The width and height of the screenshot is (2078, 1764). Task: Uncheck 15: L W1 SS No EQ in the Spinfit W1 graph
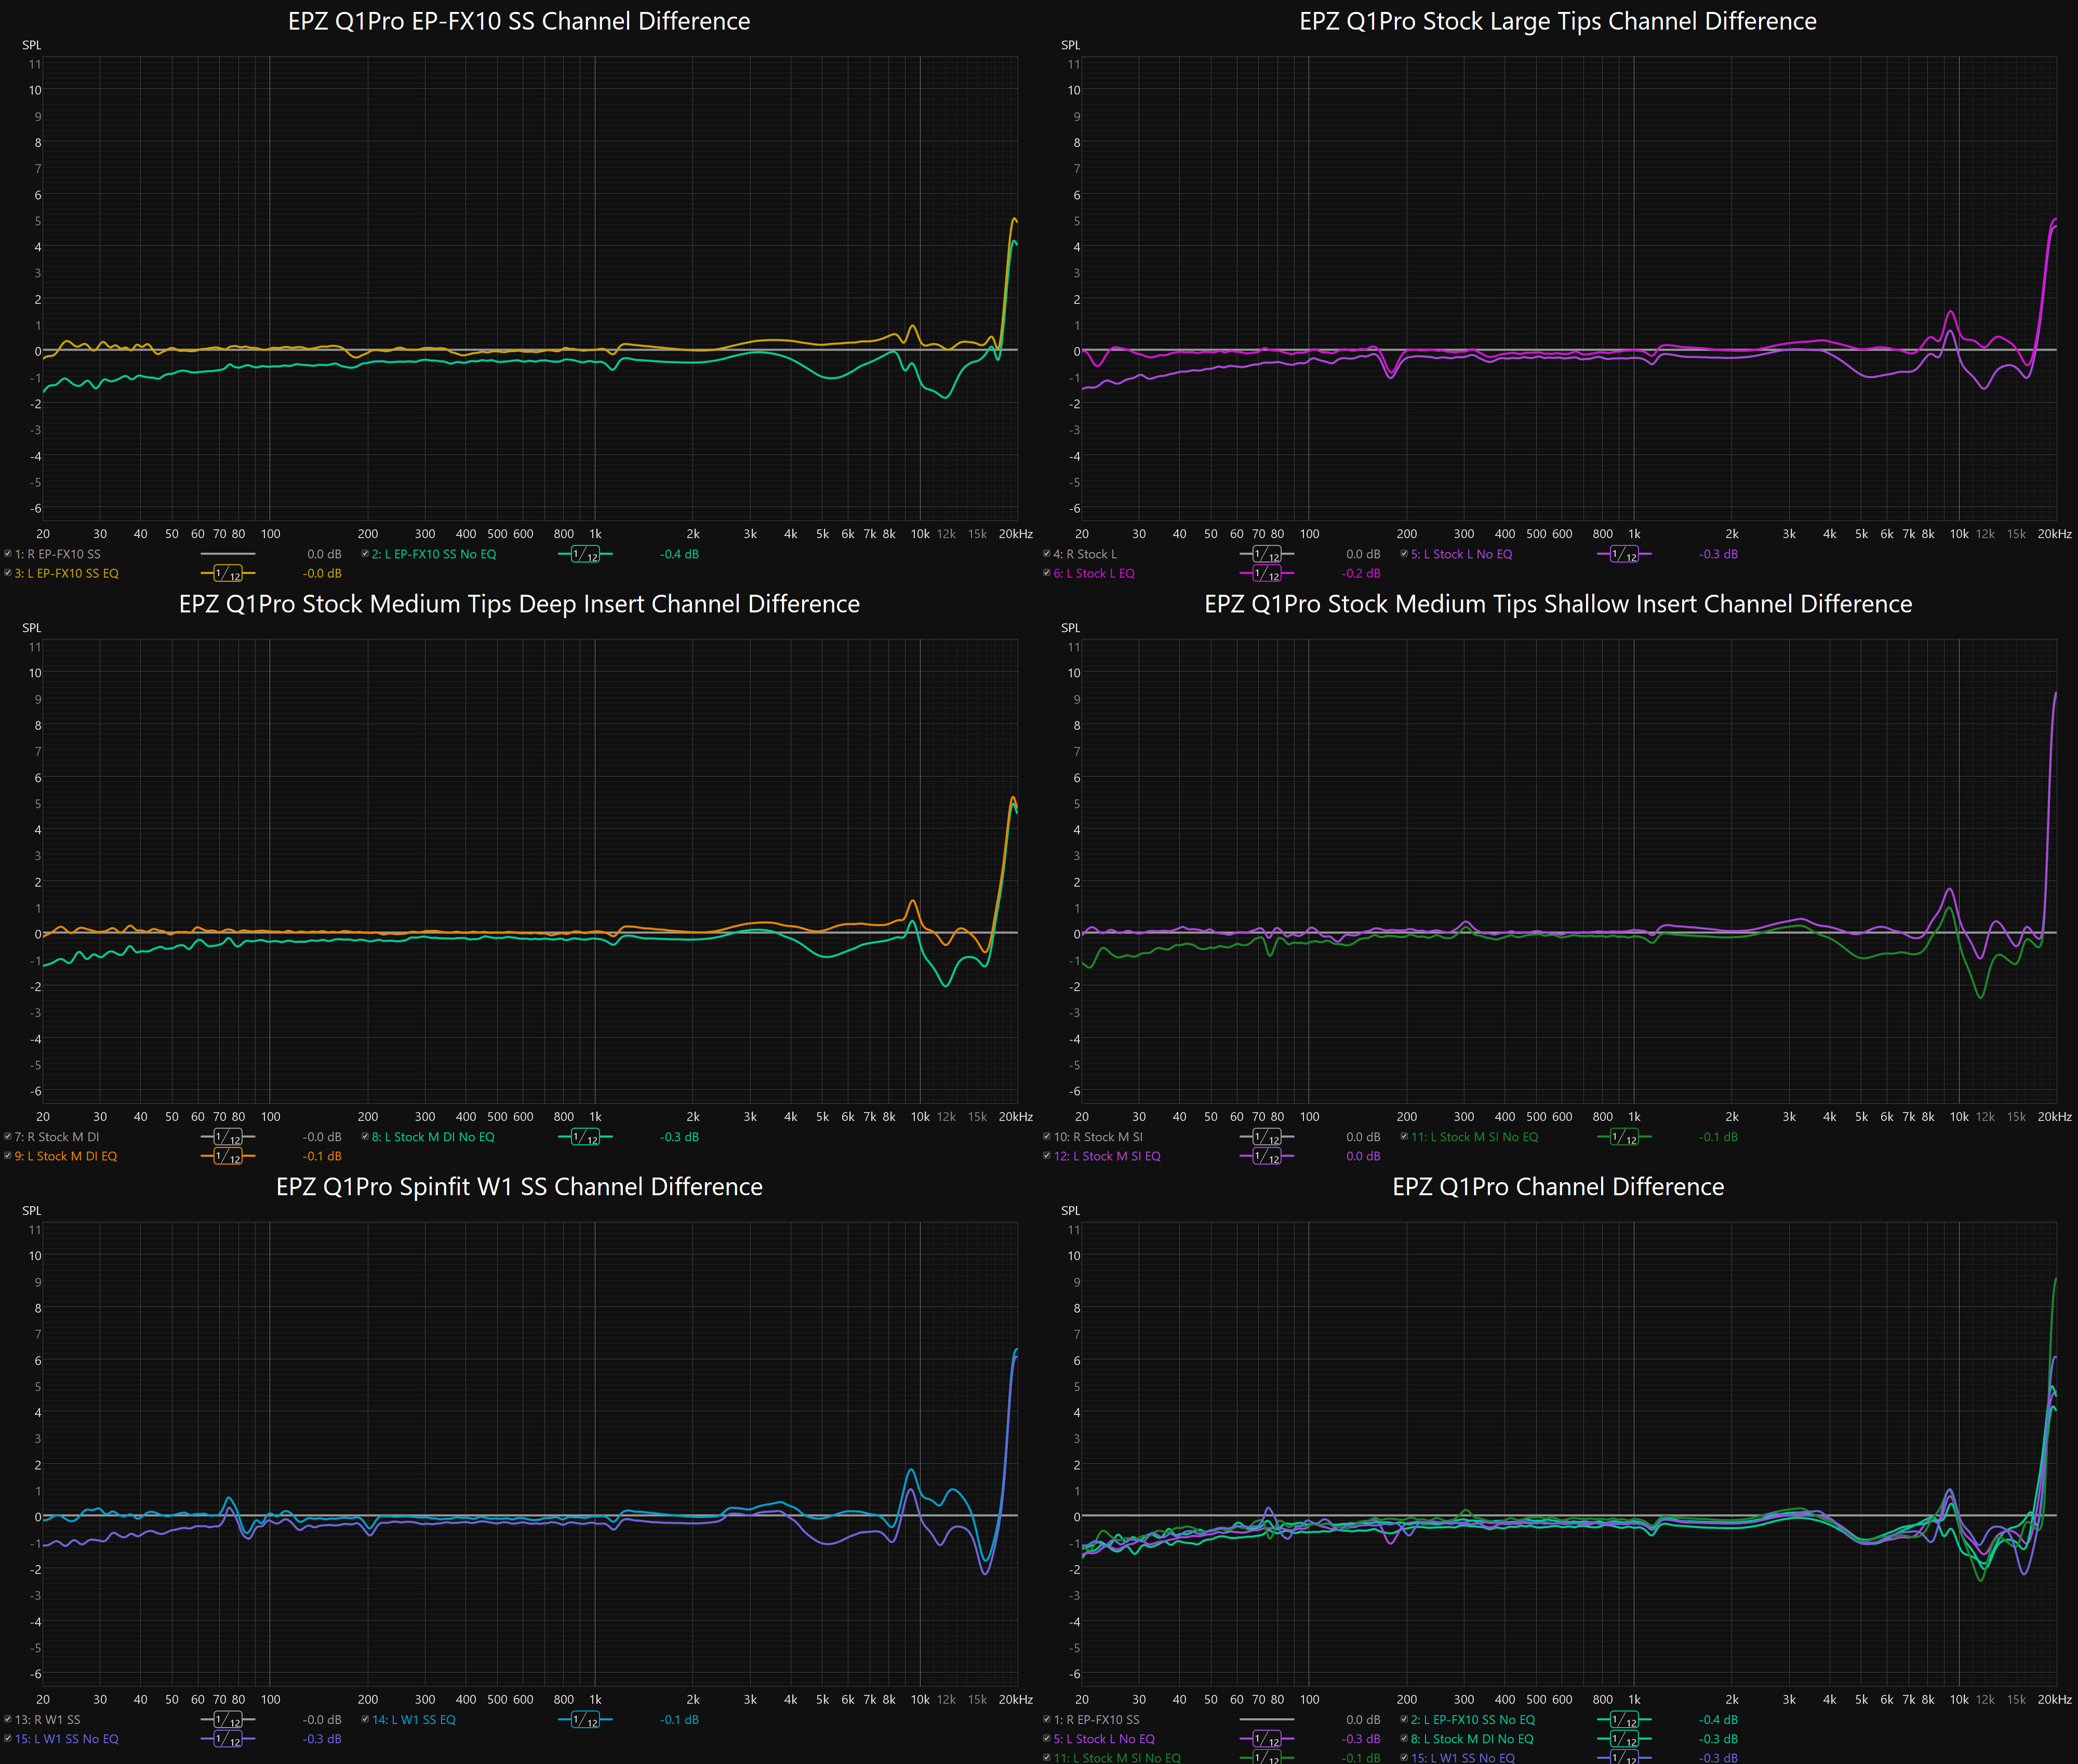(x=8, y=1738)
